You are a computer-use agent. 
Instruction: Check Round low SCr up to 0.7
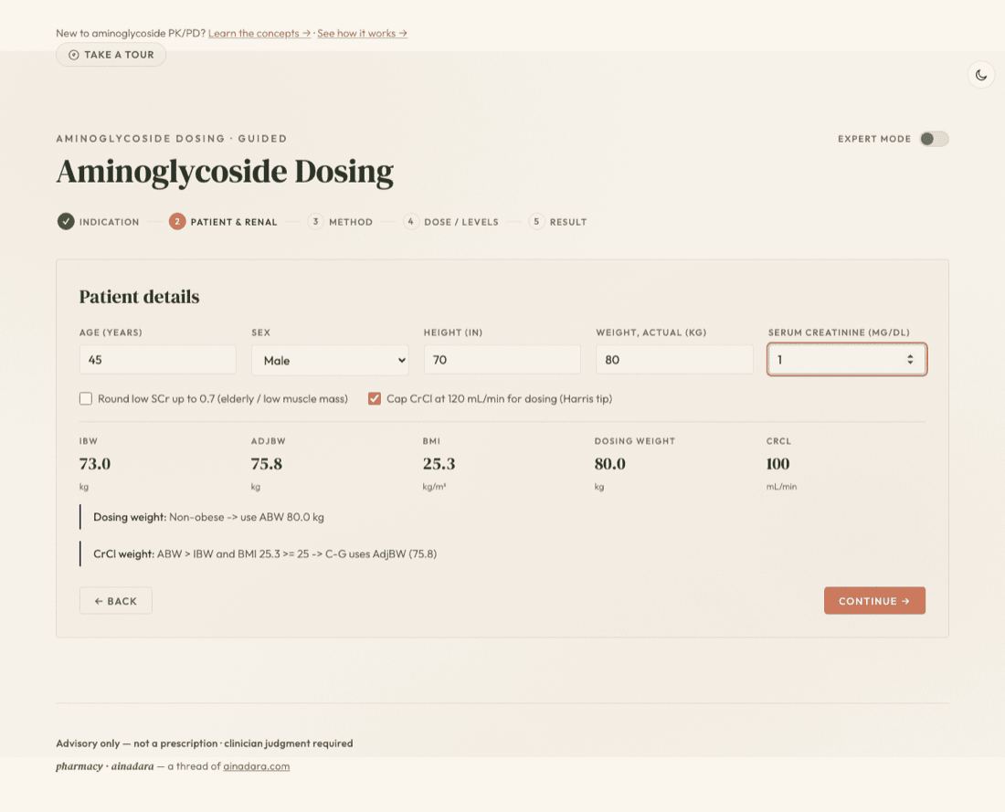point(86,398)
